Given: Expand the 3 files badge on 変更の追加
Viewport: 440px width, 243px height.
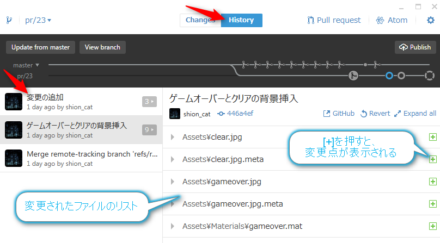Looking at the screenshot, I should pyautogui.click(x=149, y=102).
